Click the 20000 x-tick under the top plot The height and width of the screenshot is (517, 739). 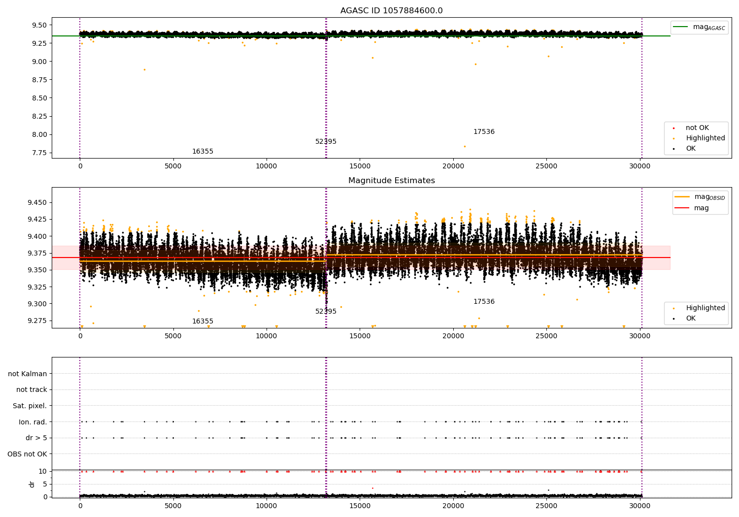[x=453, y=166]
